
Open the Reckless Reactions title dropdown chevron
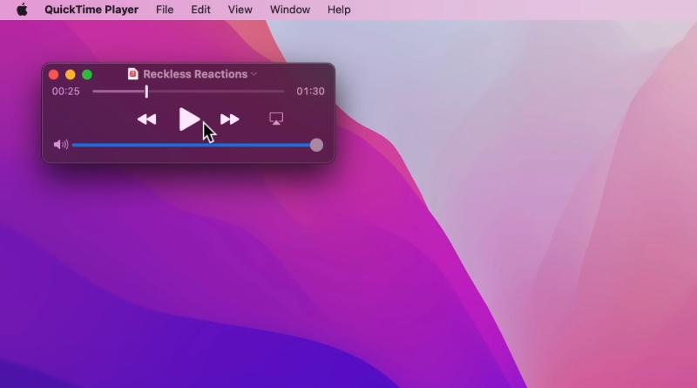pos(254,74)
